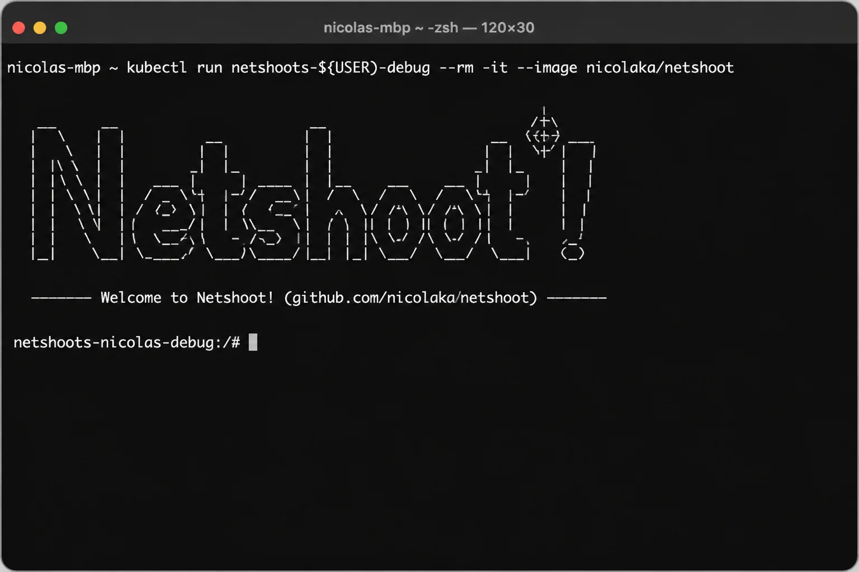The image size is (859, 572).
Task: Click the 'nicolas-mbp ~' prompt at line start
Action: (x=63, y=68)
